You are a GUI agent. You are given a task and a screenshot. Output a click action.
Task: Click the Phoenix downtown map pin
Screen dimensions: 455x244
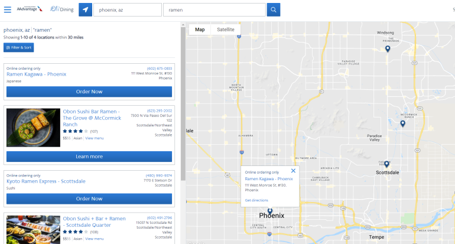[x=269, y=210]
